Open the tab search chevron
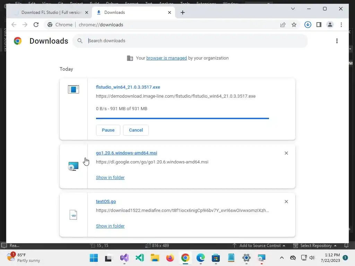 click(293, 9)
